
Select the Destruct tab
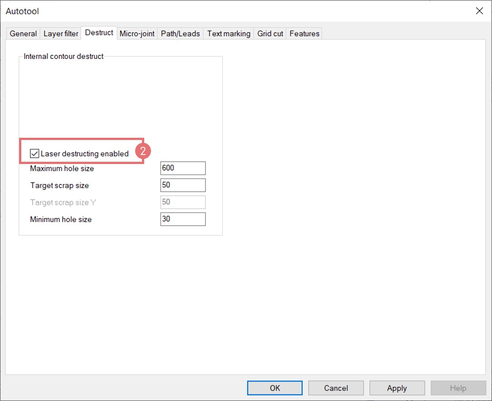[x=99, y=33]
